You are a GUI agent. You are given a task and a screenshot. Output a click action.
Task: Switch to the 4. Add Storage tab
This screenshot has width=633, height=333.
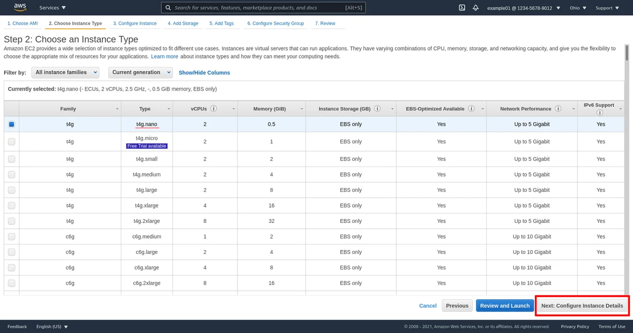183,24
